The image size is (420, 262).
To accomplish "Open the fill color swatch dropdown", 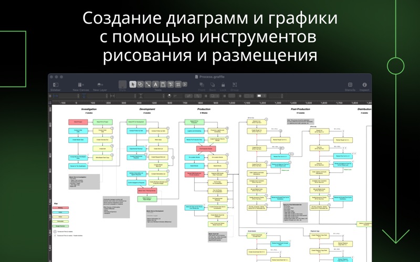I will point(261,96).
